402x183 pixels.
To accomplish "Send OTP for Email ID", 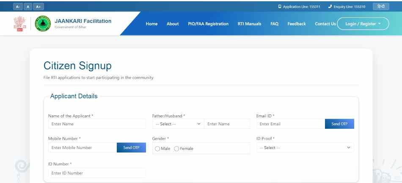I will 339,124.
